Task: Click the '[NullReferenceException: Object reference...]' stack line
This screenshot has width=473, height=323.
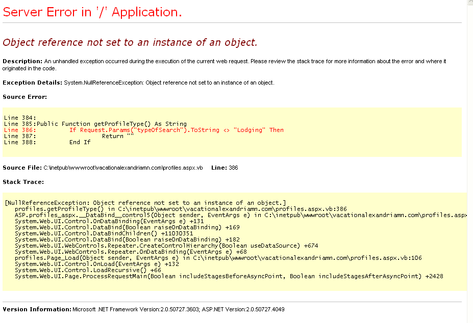Action: 145,203
